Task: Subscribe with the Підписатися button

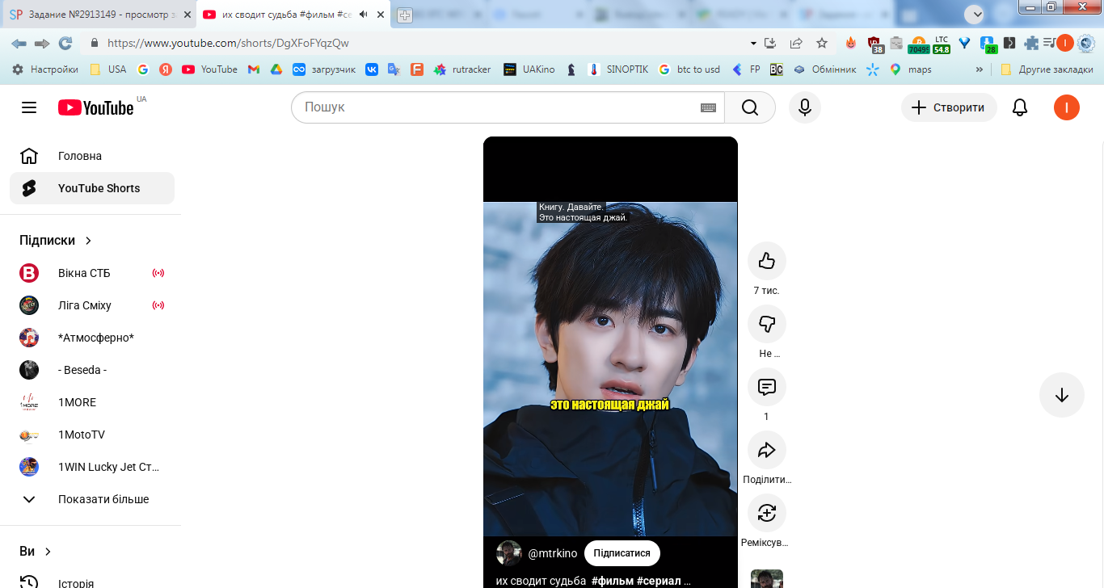Action: point(622,553)
